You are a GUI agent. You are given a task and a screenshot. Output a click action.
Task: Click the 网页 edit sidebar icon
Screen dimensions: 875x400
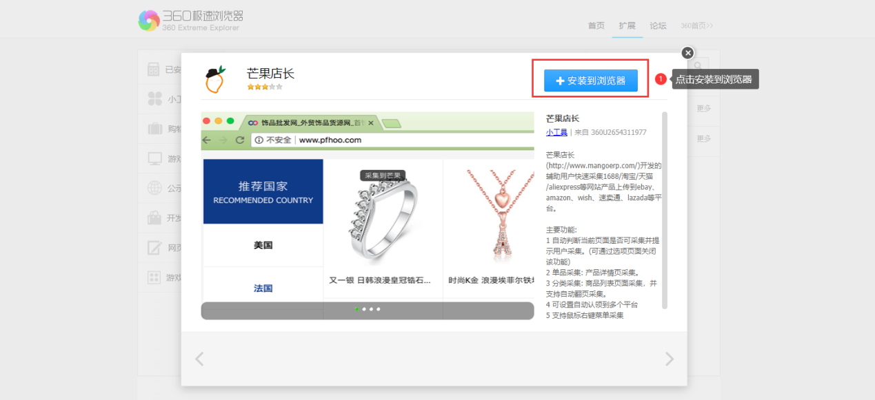point(155,248)
